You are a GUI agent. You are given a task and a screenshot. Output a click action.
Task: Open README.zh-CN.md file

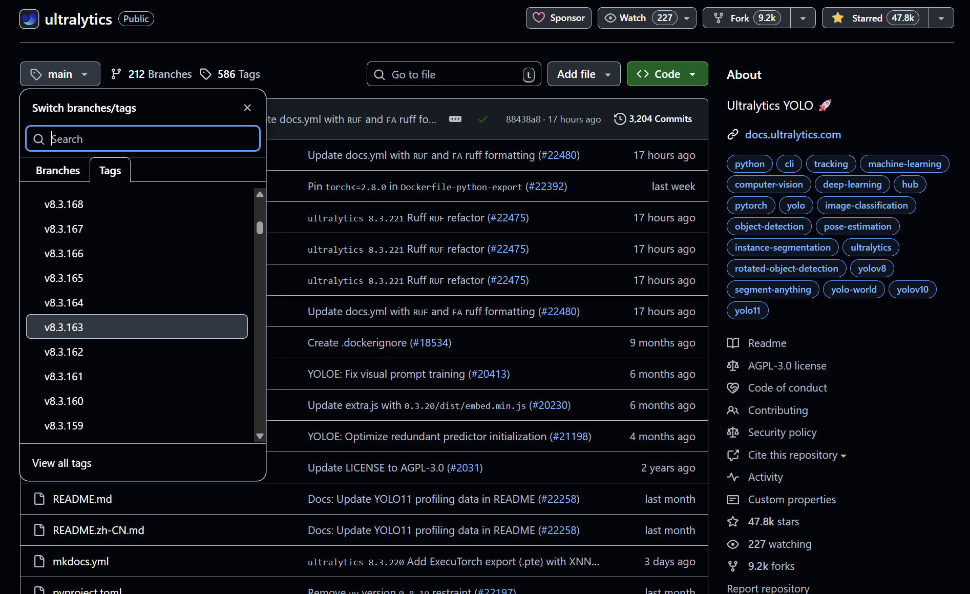[98, 530]
